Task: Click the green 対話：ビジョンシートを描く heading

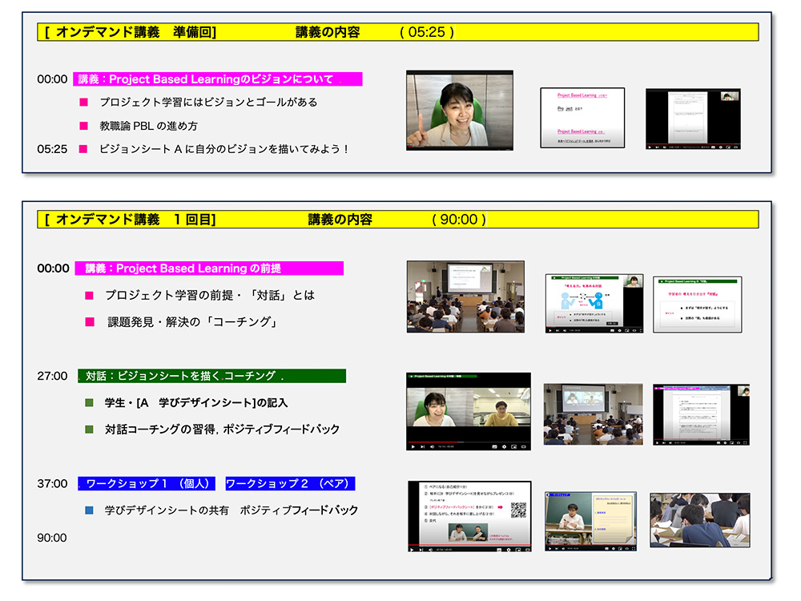Action: pos(212,376)
